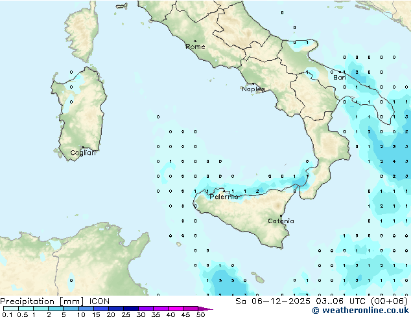Click the legend value 45
Image resolution: width=411 pixels, height=317 pixels.
pyautogui.click(x=185, y=314)
